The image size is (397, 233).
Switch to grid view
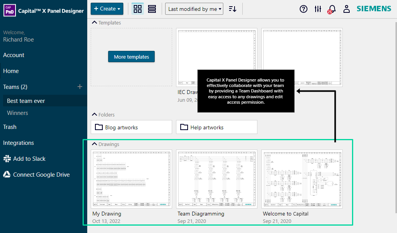138,9
